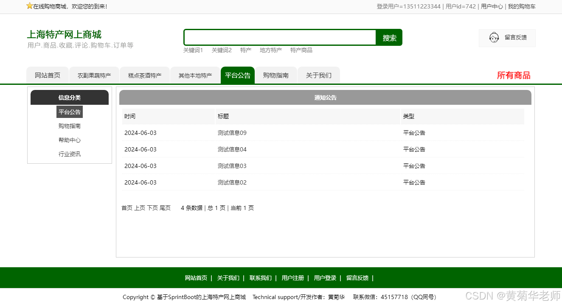Go to next page via 下页

coord(152,208)
